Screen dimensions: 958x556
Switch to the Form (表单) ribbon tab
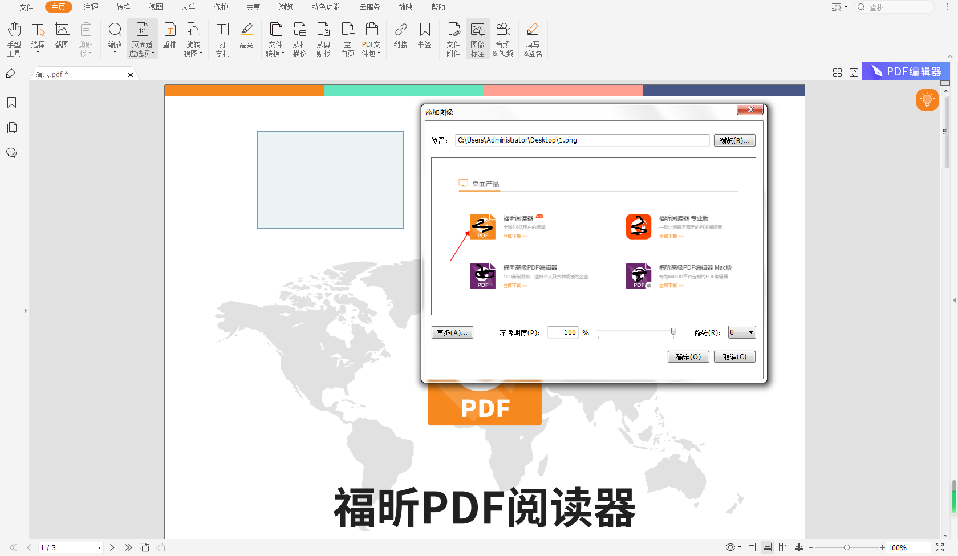[x=189, y=7]
